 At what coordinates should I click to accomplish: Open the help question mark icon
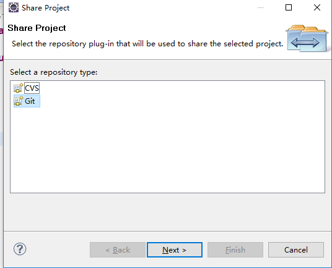click(x=20, y=249)
